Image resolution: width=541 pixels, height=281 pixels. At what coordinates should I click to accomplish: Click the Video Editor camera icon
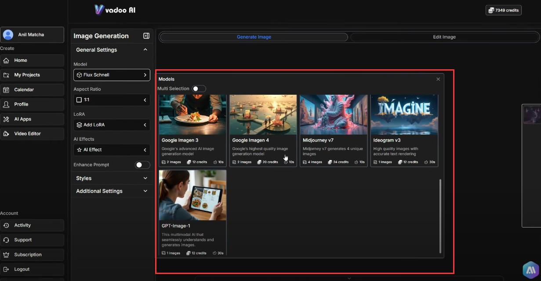point(6,134)
